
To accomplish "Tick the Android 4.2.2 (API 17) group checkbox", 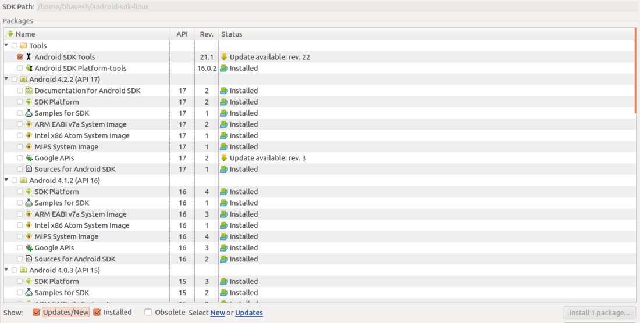I will tap(15, 80).
